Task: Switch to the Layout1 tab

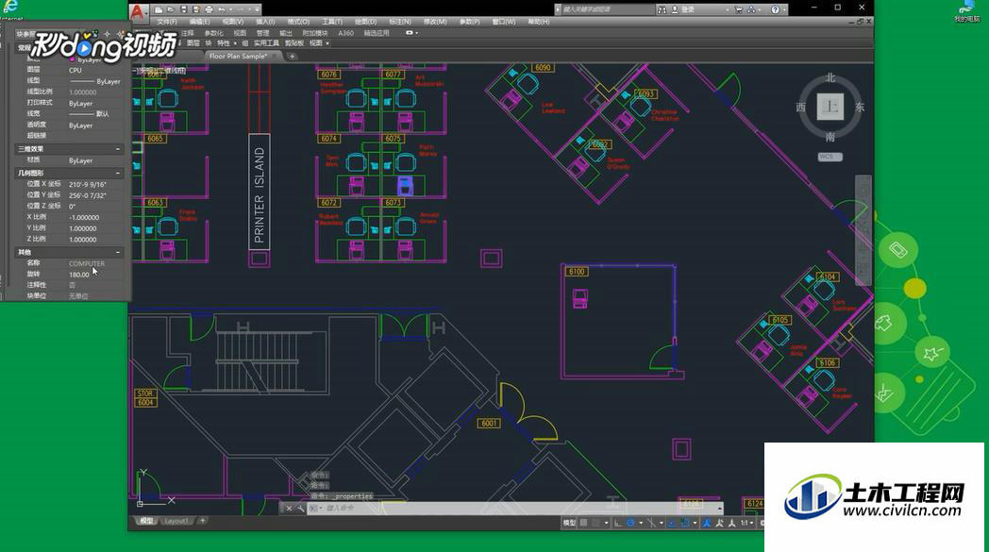Action: (x=176, y=521)
